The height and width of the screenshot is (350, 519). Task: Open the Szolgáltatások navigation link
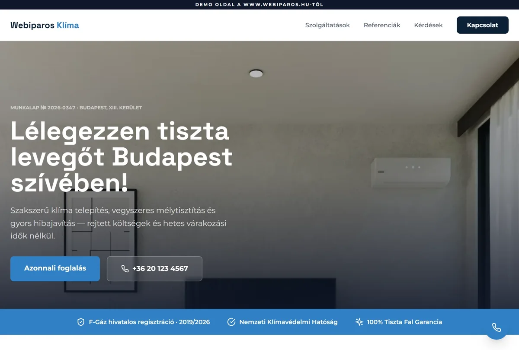point(327,25)
